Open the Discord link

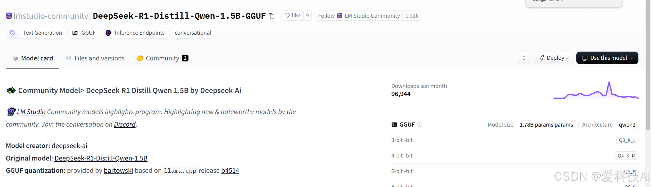(x=125, y=125)
